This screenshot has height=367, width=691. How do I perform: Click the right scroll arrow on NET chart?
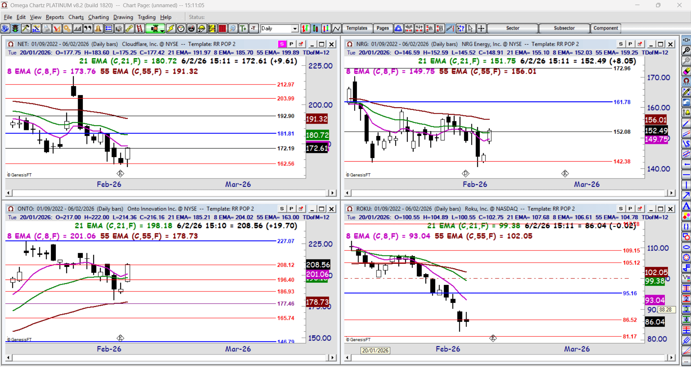click(333, 193)
